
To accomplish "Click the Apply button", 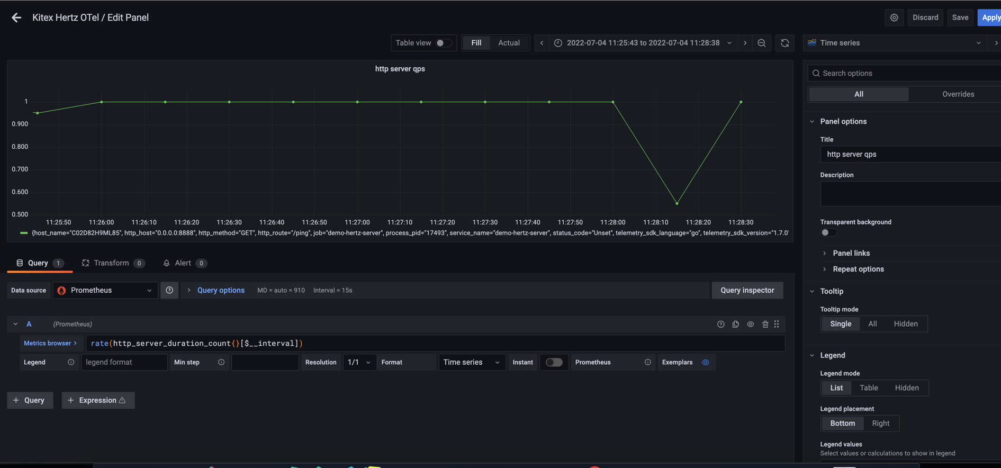I will (990, 17).
